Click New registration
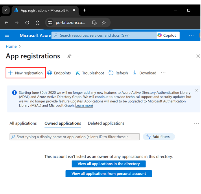201x194 pixels. (26, 73)
